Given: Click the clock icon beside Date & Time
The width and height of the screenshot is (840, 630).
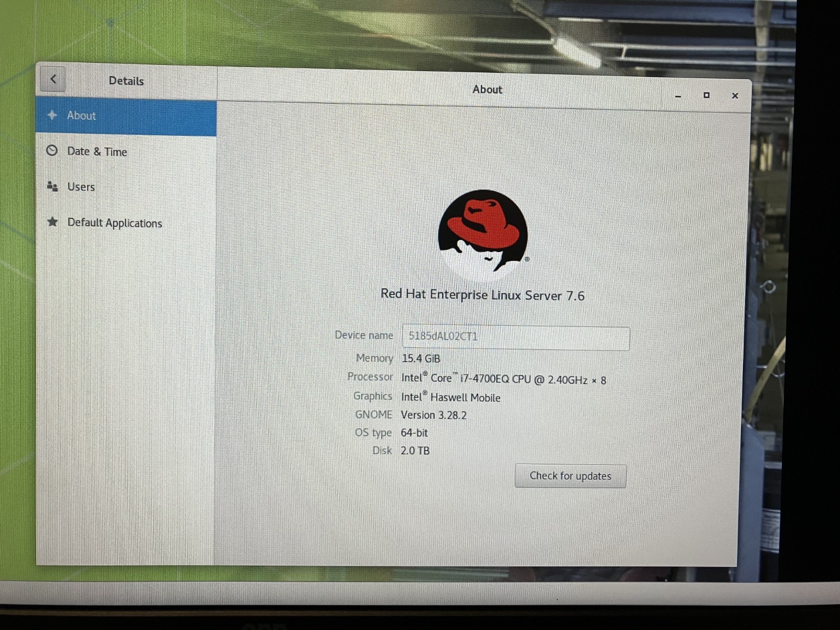Looking at the screenshot, I should click(x=52, y=151).
